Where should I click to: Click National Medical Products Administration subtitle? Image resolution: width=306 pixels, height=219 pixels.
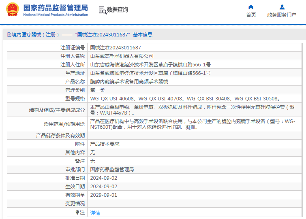[x=56, y=15]
